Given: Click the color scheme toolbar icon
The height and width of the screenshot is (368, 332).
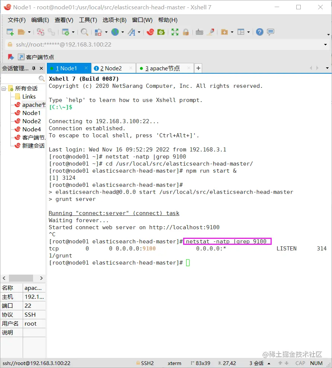Looking at the screenshot, I should pyautogui.click(x=98, y=32).
